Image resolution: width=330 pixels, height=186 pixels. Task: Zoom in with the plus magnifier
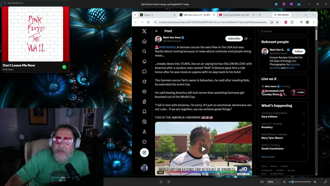tap(315, 182)
